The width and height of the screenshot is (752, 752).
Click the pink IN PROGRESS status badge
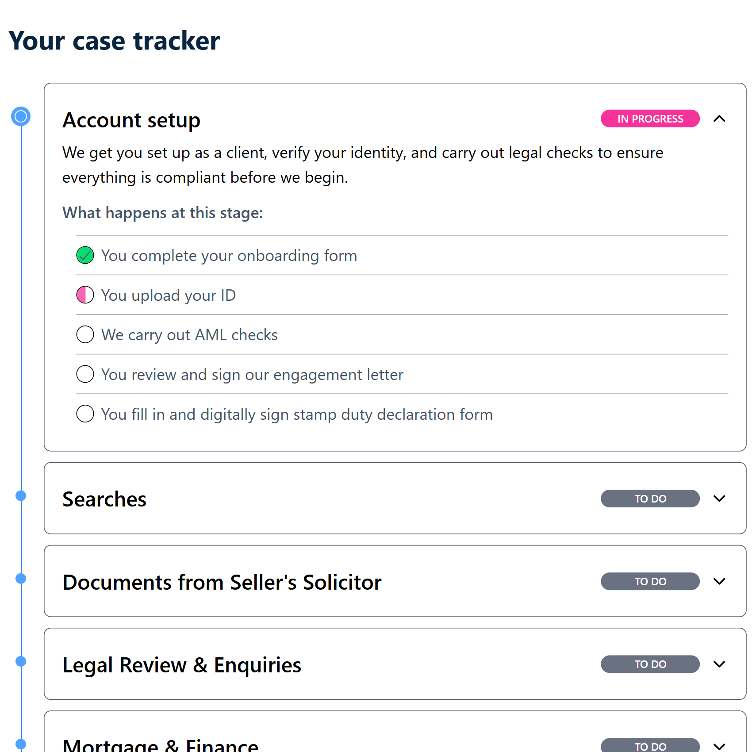click(650, 119)
